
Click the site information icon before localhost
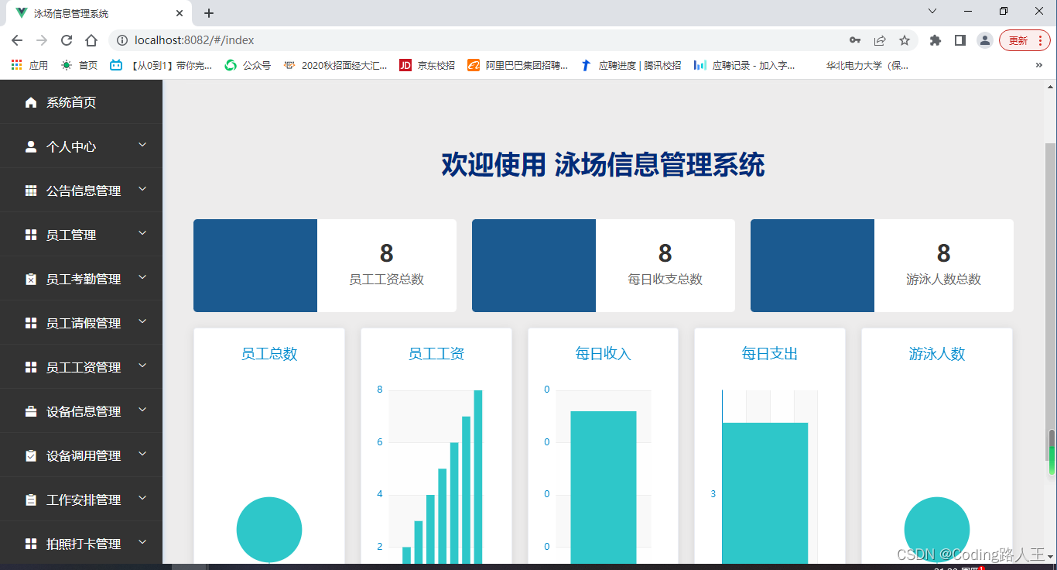121,40
